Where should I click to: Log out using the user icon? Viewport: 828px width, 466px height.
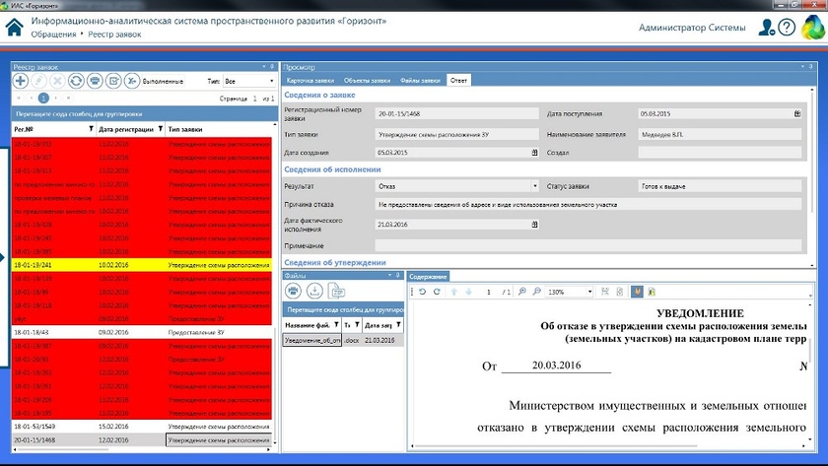coord(765,28)
